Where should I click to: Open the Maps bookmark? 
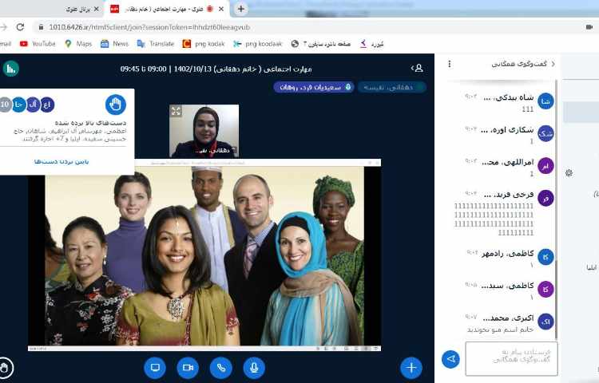point(78,44)
